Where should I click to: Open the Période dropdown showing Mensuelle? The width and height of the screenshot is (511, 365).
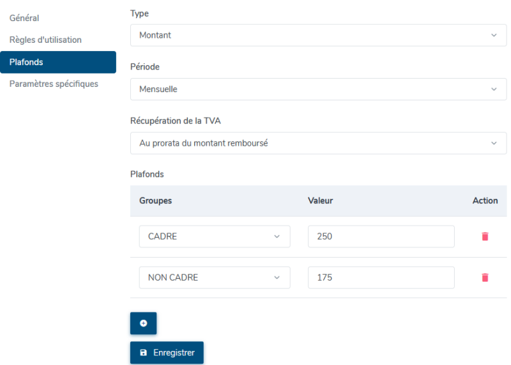tap(318, 89)
